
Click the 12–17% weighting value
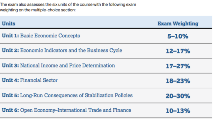(178, 51)
